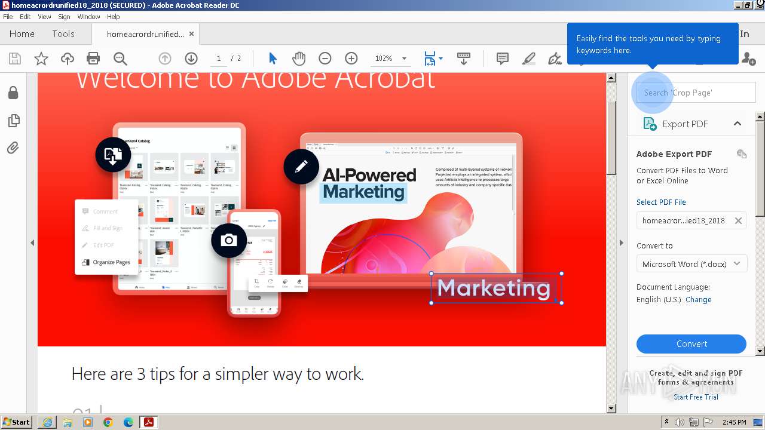The image size is (765, 430).
Task: Zoom in with plus icon
Action: [351, 59]
